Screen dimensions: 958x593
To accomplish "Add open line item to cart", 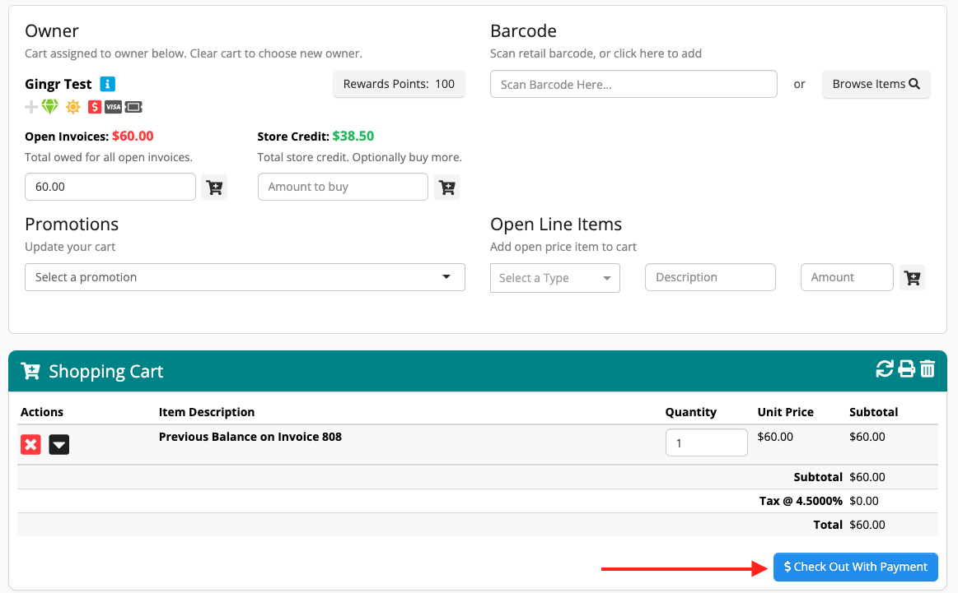I will (913, 278).
